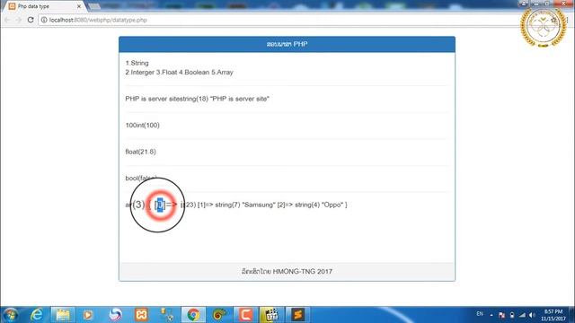The width and height of the screenshot is (575, 323).
Task: Click the blue panel heading ending with 'PHP'
Action: pos(287,44)
